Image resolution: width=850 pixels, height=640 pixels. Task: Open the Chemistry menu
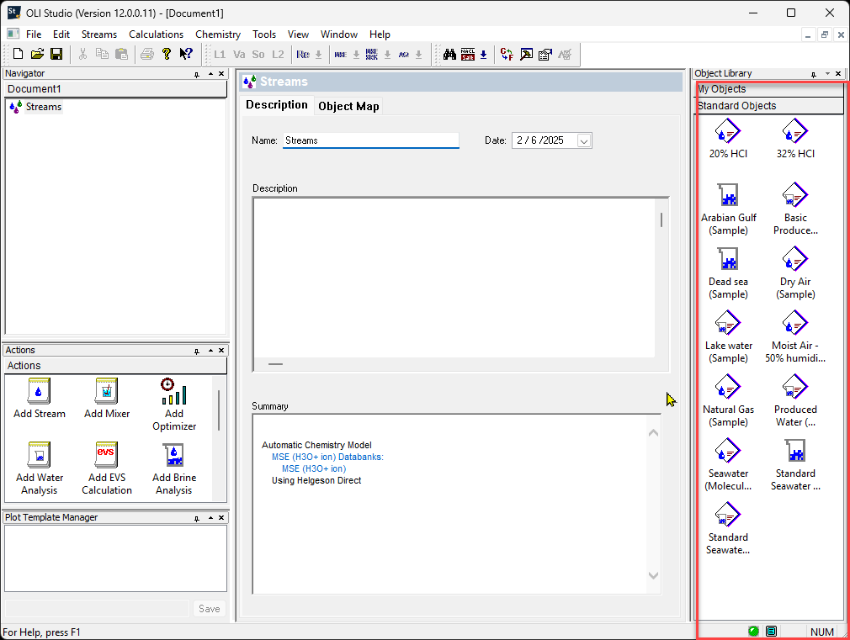(x=218, y=34)
